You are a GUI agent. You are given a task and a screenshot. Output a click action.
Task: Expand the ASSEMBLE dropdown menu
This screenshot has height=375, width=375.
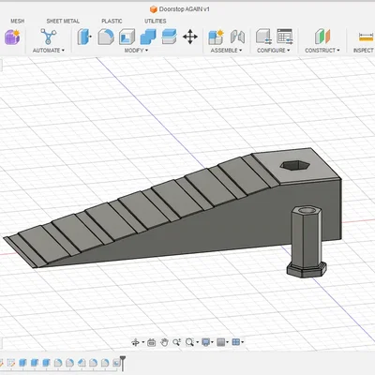pyautogui.click(x=226, y=51)
